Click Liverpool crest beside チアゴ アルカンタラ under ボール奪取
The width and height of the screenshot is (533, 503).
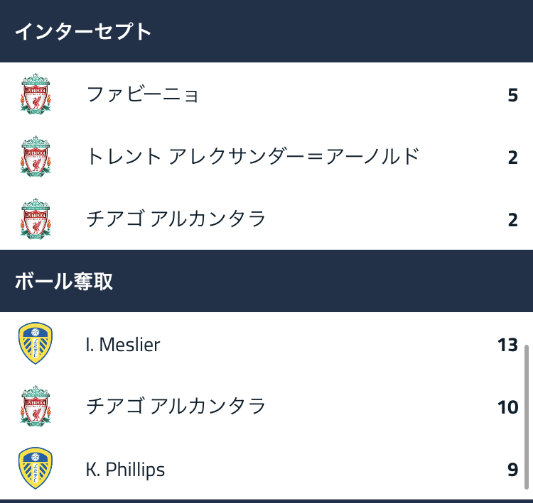point(35,407)
